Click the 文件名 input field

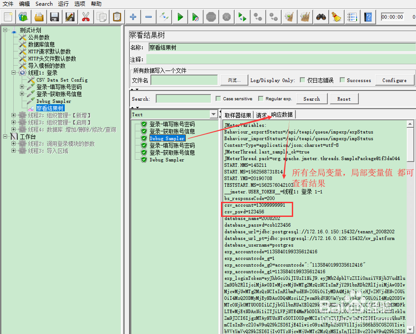(x=184, y=80)
